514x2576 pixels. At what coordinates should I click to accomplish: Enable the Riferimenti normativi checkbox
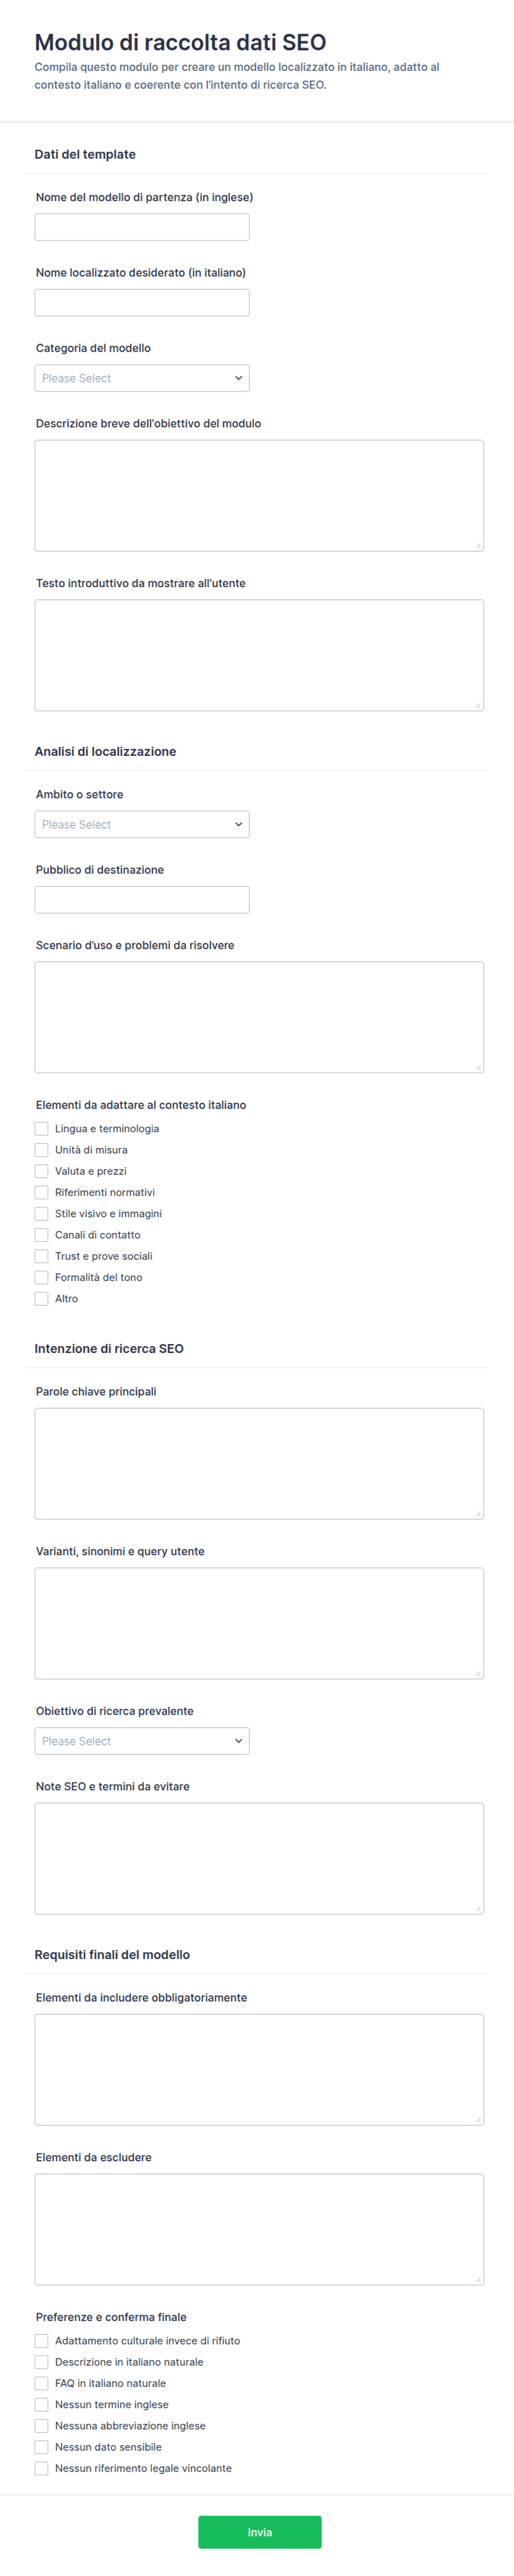[41, 1192]
